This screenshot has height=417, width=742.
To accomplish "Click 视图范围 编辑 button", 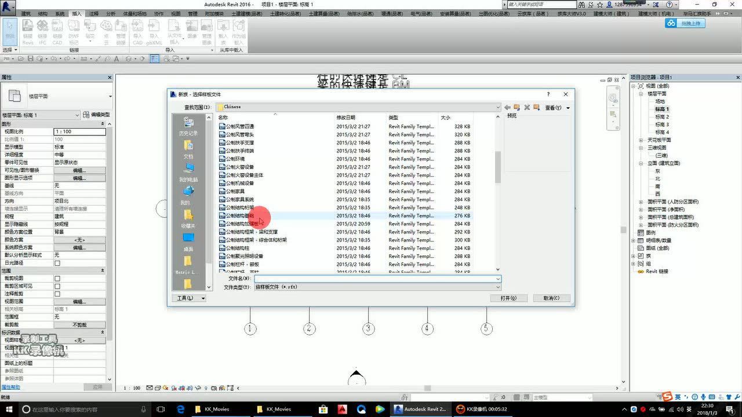I will (79, 302).
